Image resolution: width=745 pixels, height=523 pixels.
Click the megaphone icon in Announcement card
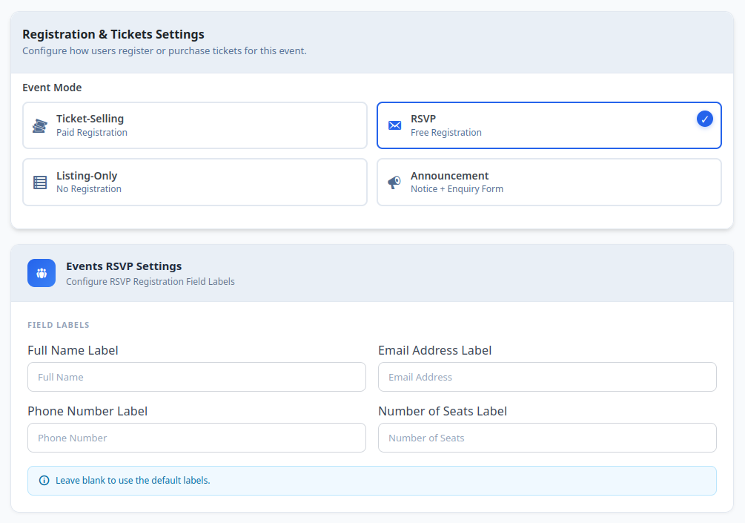(x=394, y=182)
